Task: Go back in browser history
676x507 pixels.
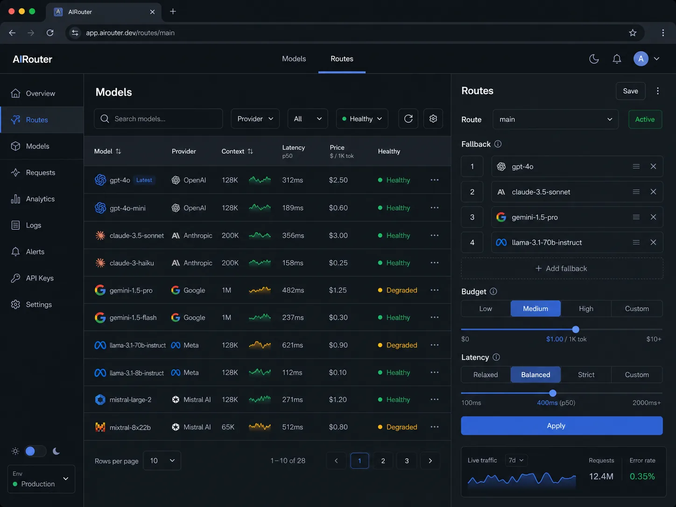Action: (x=12, y=33)
